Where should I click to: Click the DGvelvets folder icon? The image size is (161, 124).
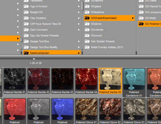click(87, 30)
